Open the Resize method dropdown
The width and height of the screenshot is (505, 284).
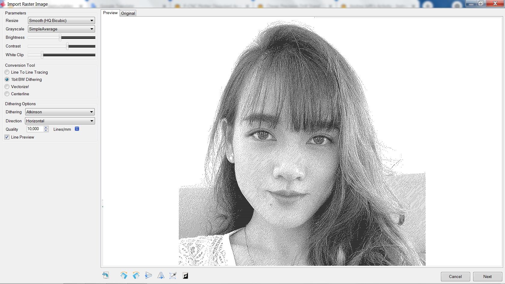click(61, 20)
